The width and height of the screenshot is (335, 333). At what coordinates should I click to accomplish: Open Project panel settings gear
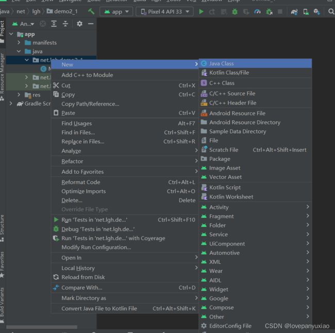point(79,24)
